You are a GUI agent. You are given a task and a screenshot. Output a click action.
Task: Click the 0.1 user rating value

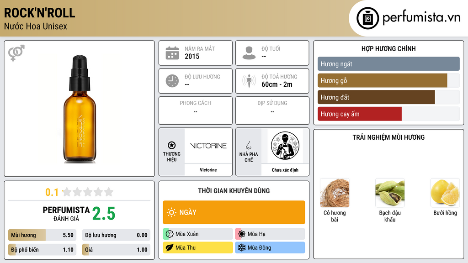pos(52,192)
